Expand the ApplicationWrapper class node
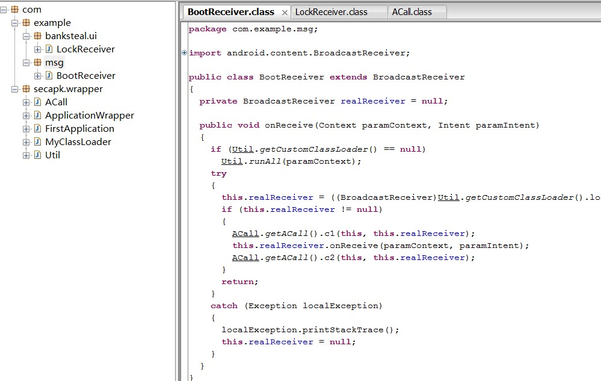This screenshot has height=381, width=601. [26, 116]
